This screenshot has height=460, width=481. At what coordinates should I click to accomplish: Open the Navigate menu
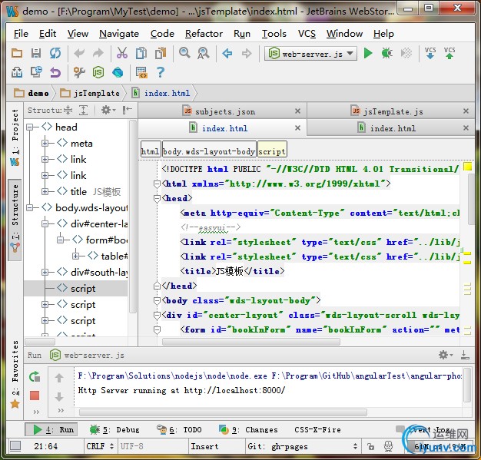point(119,34)
